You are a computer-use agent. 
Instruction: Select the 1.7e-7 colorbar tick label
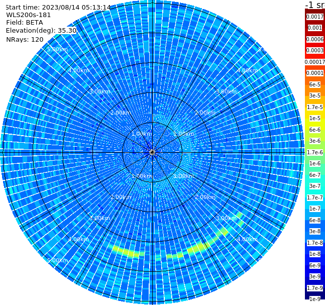click(315, 197)
